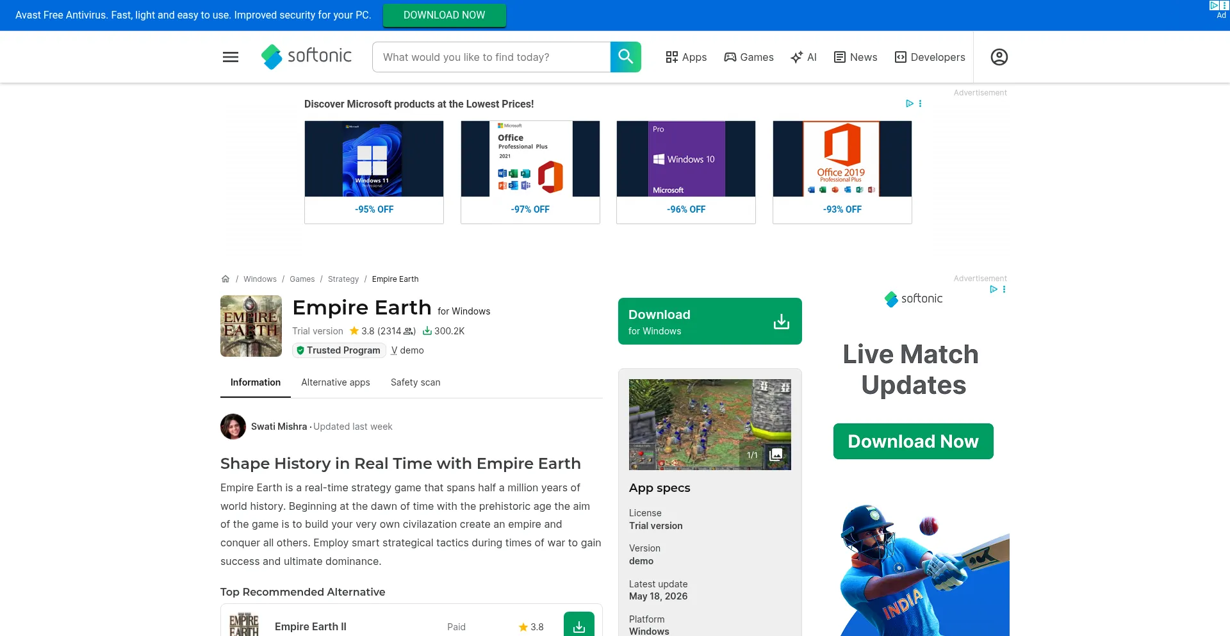Click the 'Trial version' license text
This screenshot has width=1230, height=636.
656,526
